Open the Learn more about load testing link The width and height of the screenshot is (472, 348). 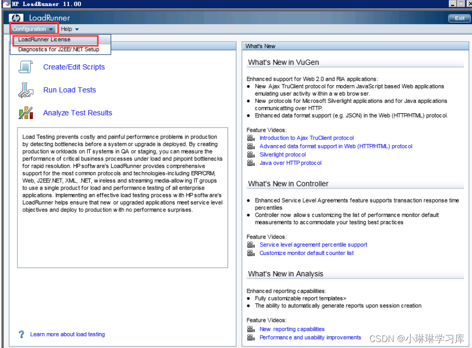[67, 334]
